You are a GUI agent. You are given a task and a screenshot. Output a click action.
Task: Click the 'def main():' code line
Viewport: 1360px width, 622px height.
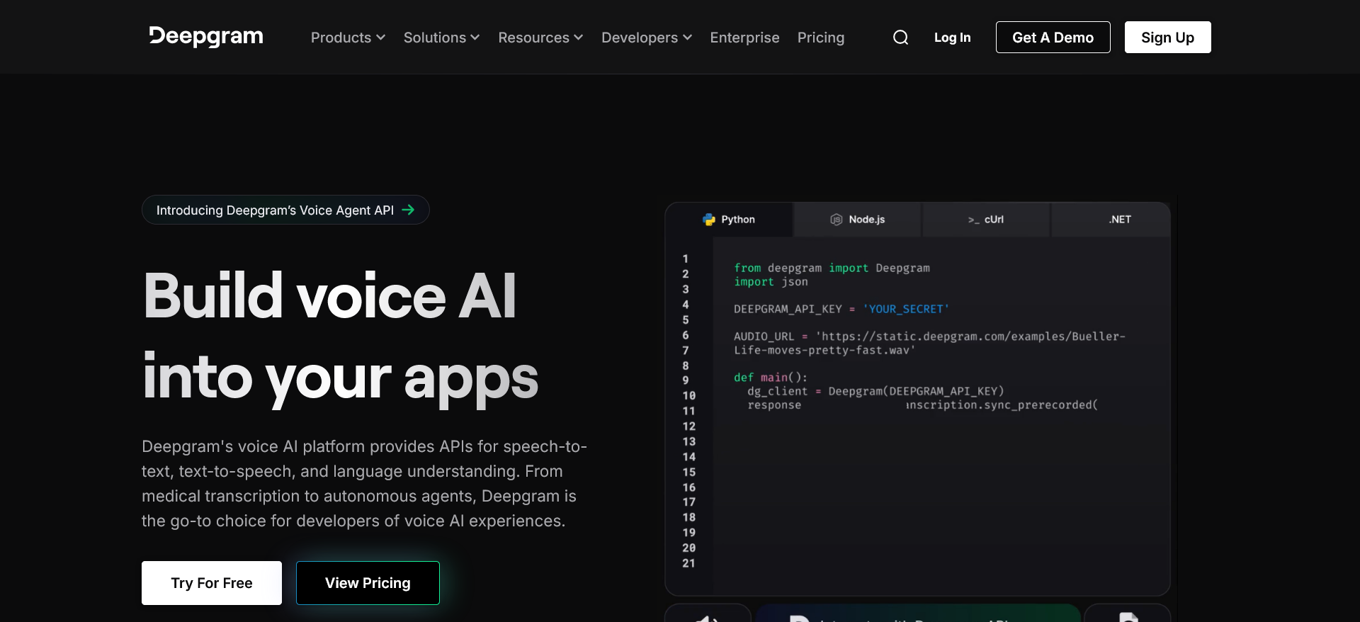click(770, 378)
